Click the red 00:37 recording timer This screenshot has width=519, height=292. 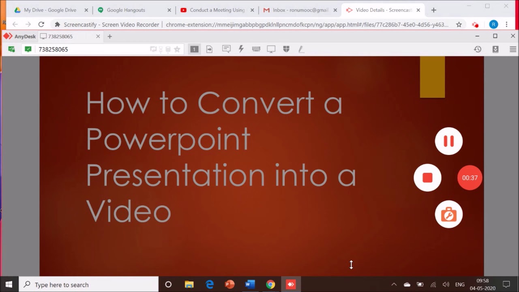click(x=470, y=178)
